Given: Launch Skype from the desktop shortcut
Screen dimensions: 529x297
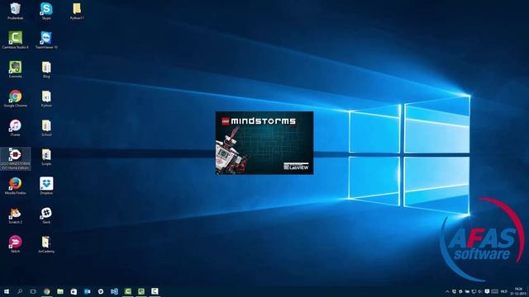Looking at the screenshot, I should [46, 11].
